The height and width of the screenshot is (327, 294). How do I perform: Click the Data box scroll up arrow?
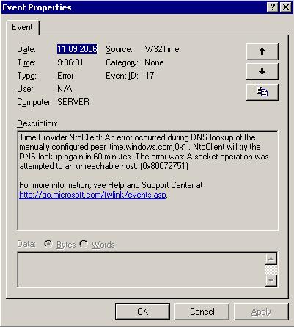271,259
